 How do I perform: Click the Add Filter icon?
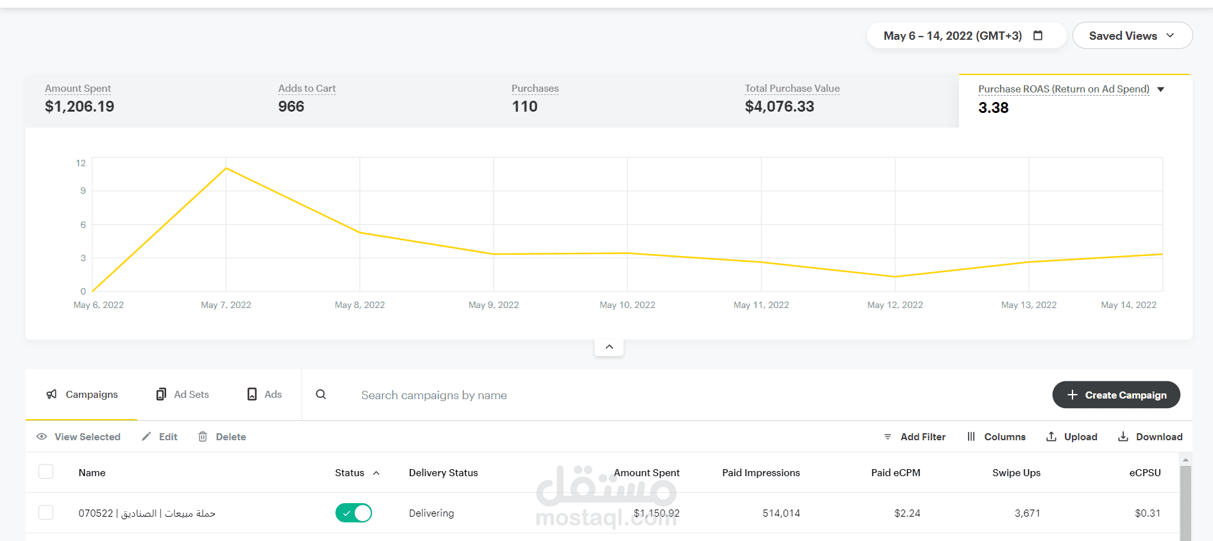(888, 436)
